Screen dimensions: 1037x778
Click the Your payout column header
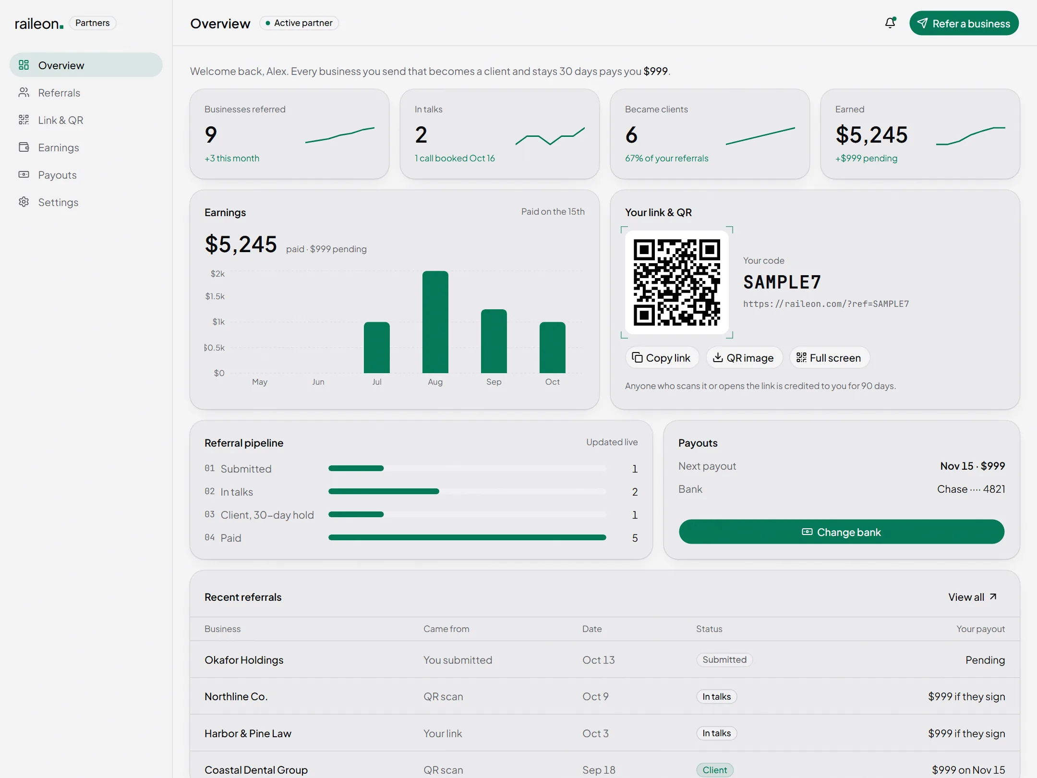[x=980, y=629]
